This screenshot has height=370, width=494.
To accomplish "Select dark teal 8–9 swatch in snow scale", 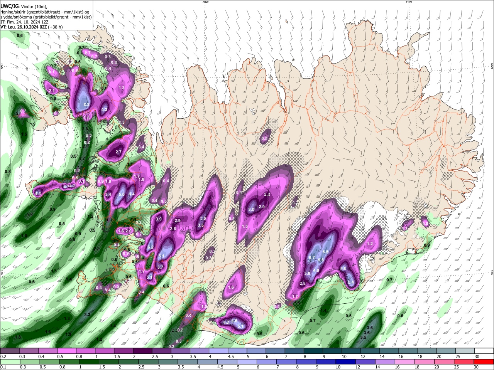I will click(313, 351).
